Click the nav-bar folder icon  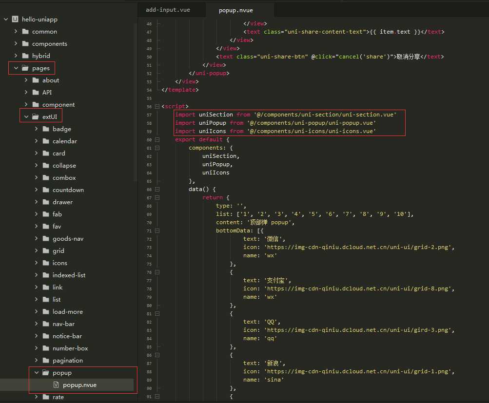[46, 324]
